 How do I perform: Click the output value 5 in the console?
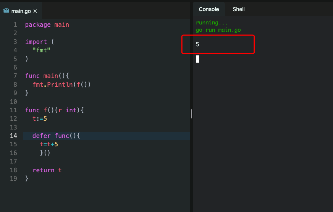[197, 44]
